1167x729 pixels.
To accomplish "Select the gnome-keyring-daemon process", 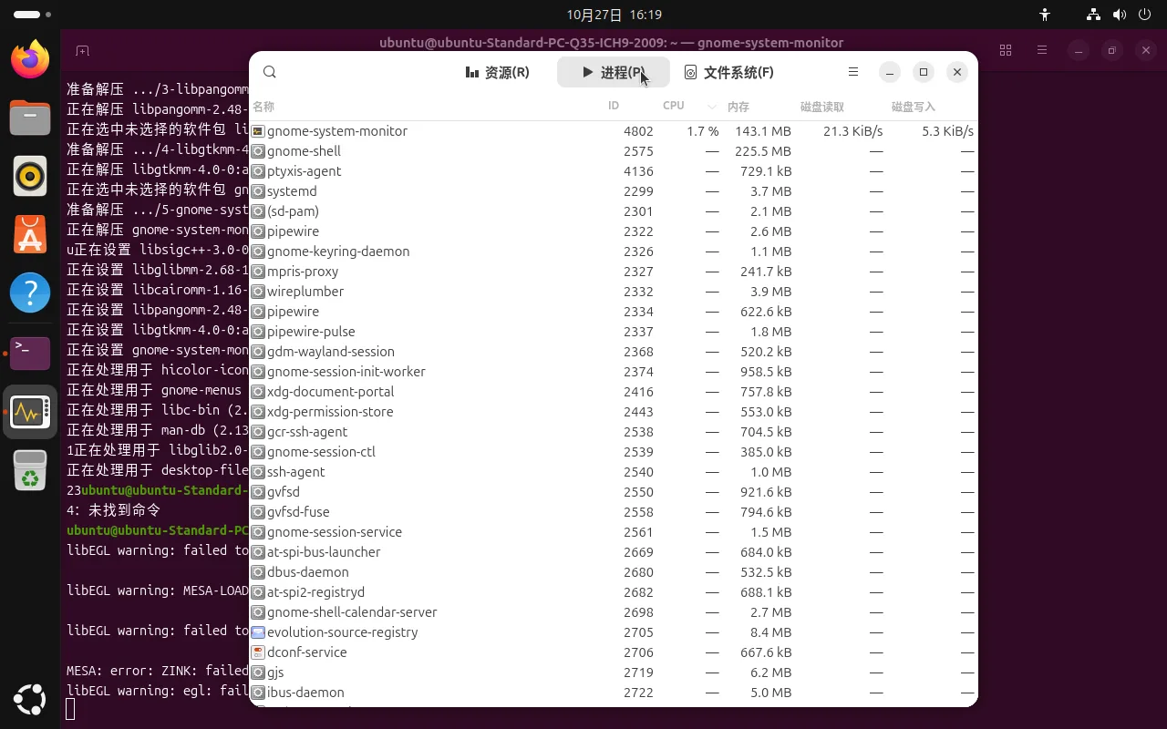I will pos(614,252).
